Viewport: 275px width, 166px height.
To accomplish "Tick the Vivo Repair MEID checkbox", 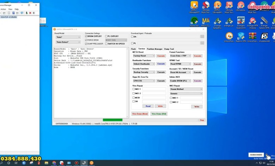I will 133,97.
